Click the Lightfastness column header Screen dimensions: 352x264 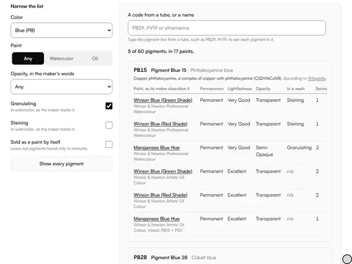(x=240, y=88)
